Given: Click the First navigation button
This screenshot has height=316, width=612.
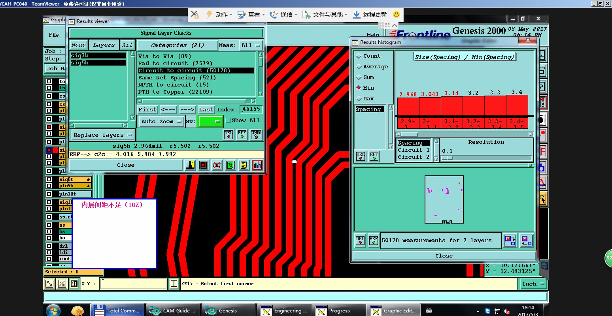Looking at the screenshot, I should click(147, 109).
